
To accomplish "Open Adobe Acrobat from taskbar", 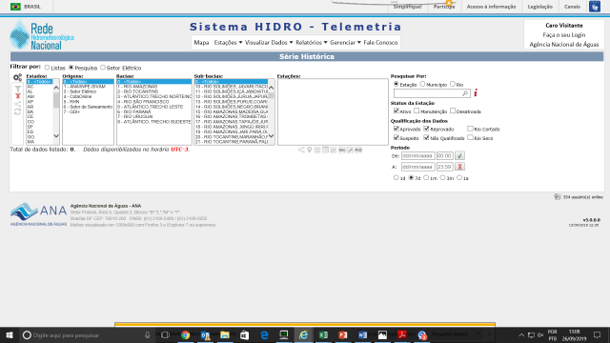I will pyautogui.click(x=402, y=334).
